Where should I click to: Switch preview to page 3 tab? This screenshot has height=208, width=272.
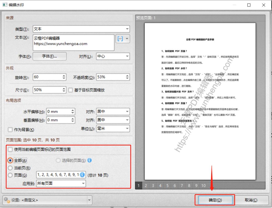[x=153, y=186]
